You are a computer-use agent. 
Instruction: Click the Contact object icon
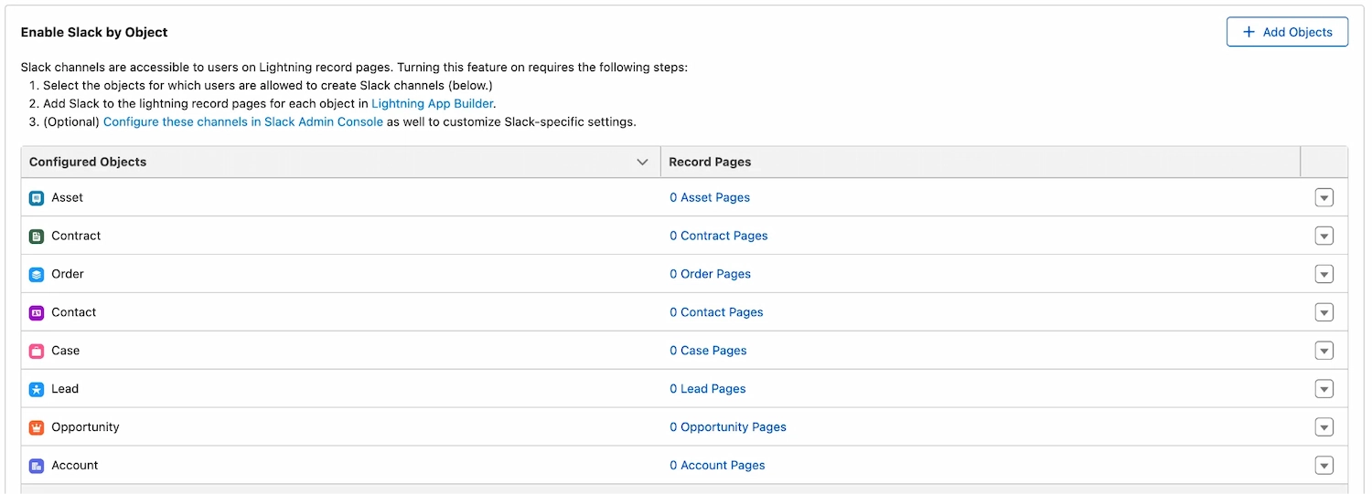click(37, 312)
